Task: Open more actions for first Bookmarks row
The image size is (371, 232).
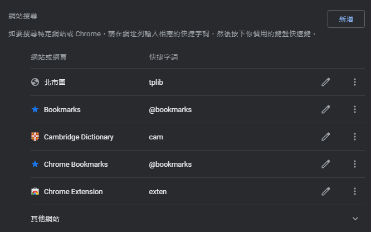Action: click(x=355, y=110)
